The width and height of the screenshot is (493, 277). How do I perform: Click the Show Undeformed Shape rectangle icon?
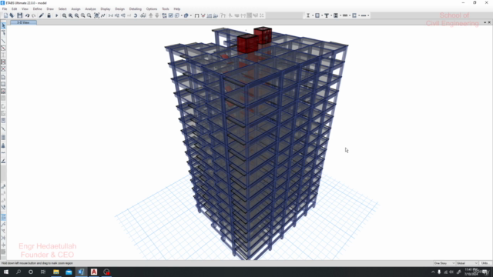point(196,15)
